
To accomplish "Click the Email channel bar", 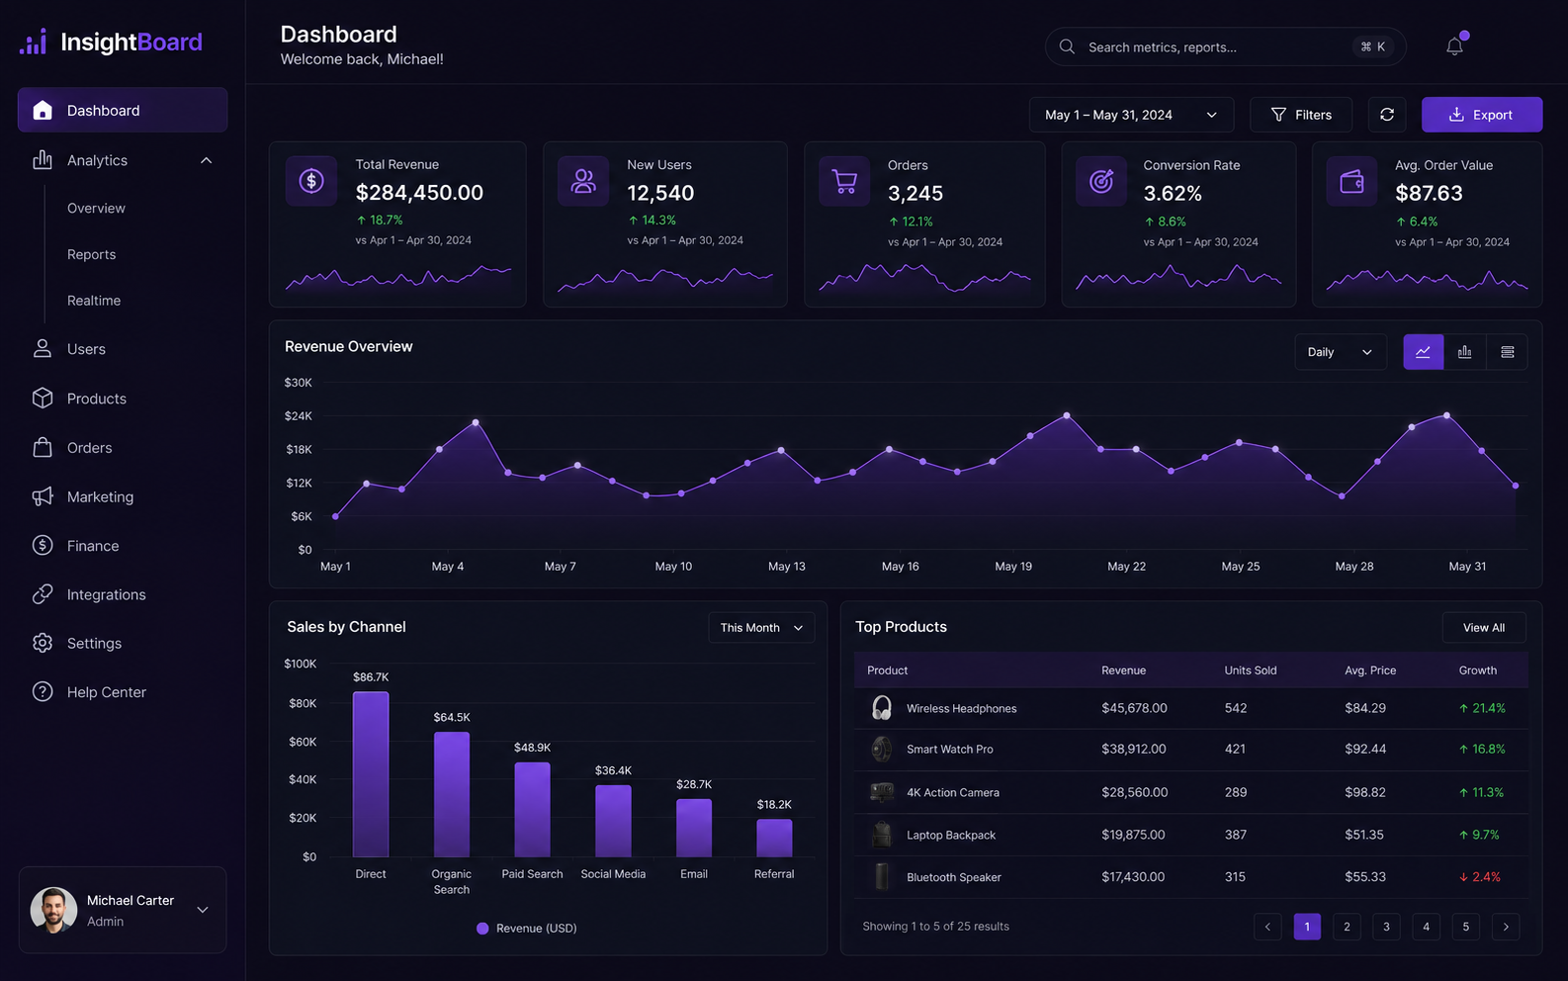I will point(694,828).
